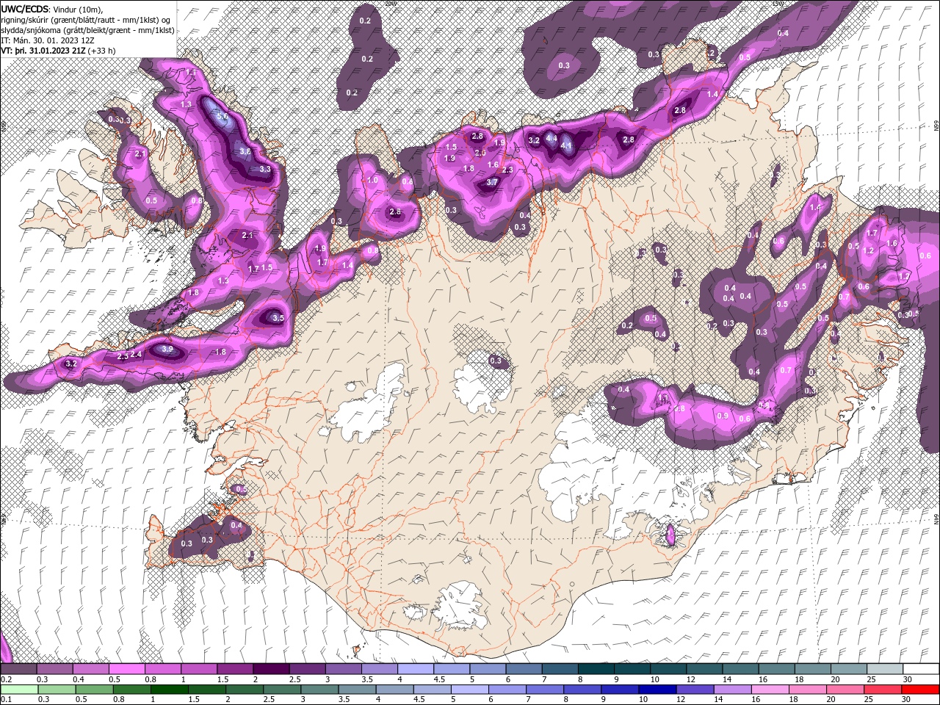
Task: Click the 3.8 snowfall value label
Action: click(x=245, y=151)
